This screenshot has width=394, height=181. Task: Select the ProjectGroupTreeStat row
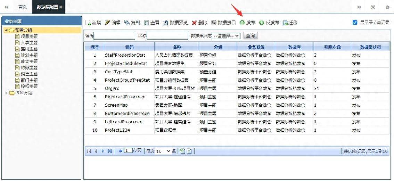coord(237,80)
